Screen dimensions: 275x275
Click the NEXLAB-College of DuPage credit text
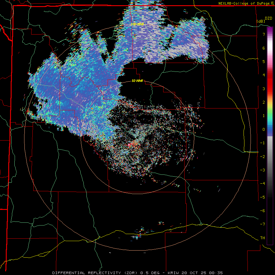[x=244, y=3]
